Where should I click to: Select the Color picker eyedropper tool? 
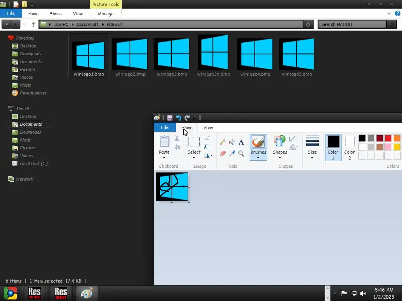tap(232, 153)
